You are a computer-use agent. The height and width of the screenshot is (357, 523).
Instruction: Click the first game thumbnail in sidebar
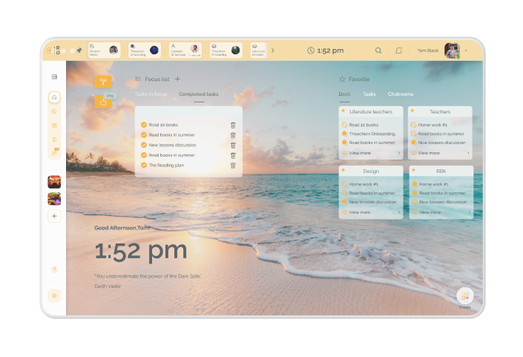point(54,181)
